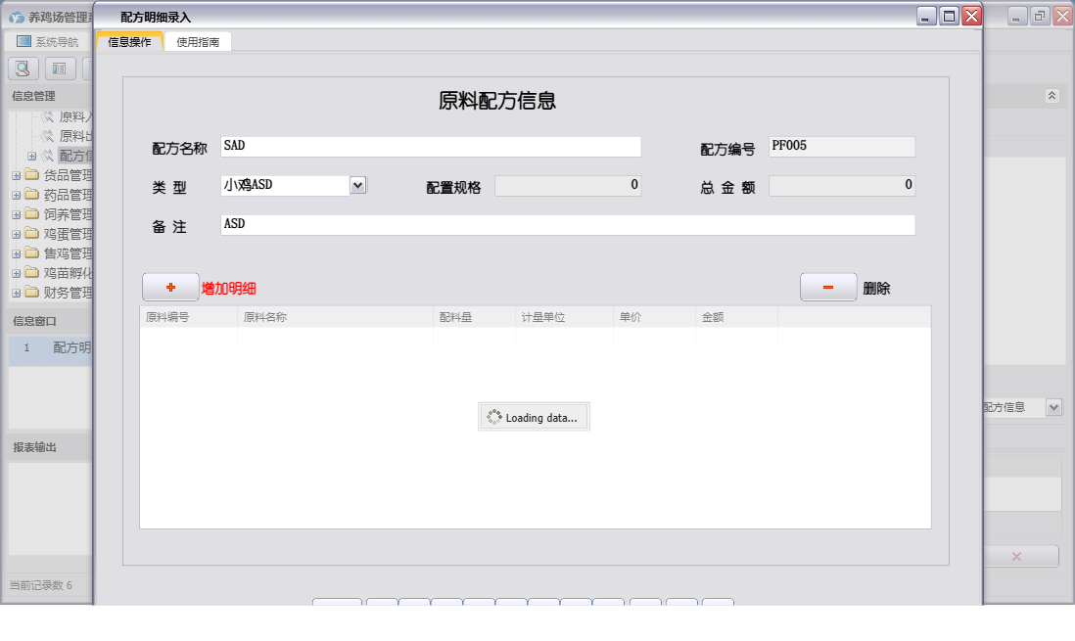Select the magnifier search toolbar icon

pyautogui.click(x=22, y=69)
